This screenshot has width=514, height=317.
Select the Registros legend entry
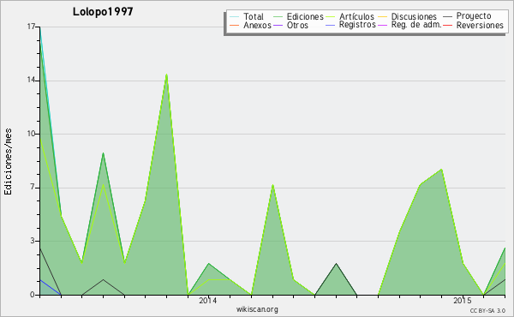[357, 25]
